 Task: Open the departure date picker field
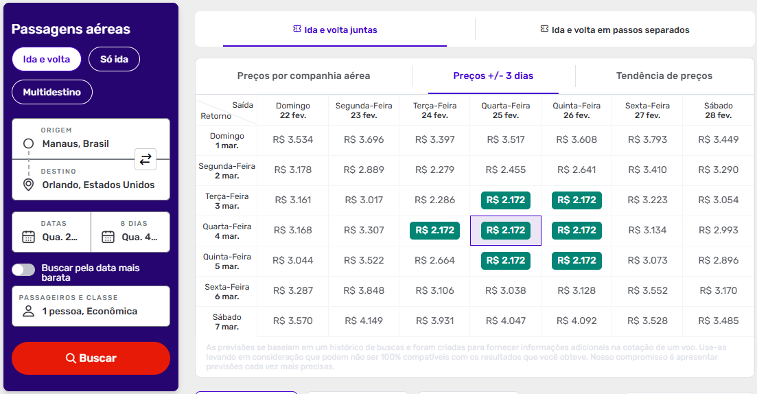(51, 232)
